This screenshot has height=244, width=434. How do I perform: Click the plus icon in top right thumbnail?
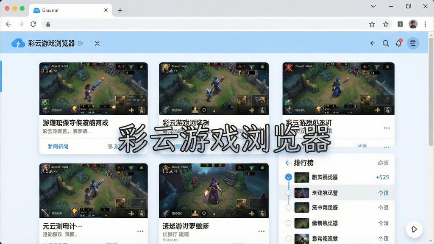pos(377,110)
